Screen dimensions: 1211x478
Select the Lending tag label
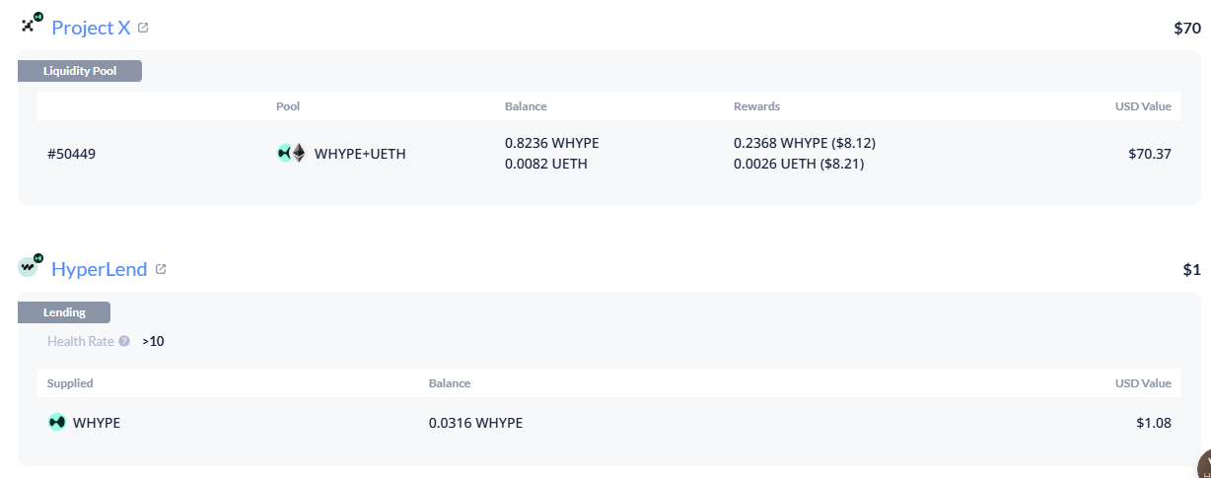tap(64, 312)
